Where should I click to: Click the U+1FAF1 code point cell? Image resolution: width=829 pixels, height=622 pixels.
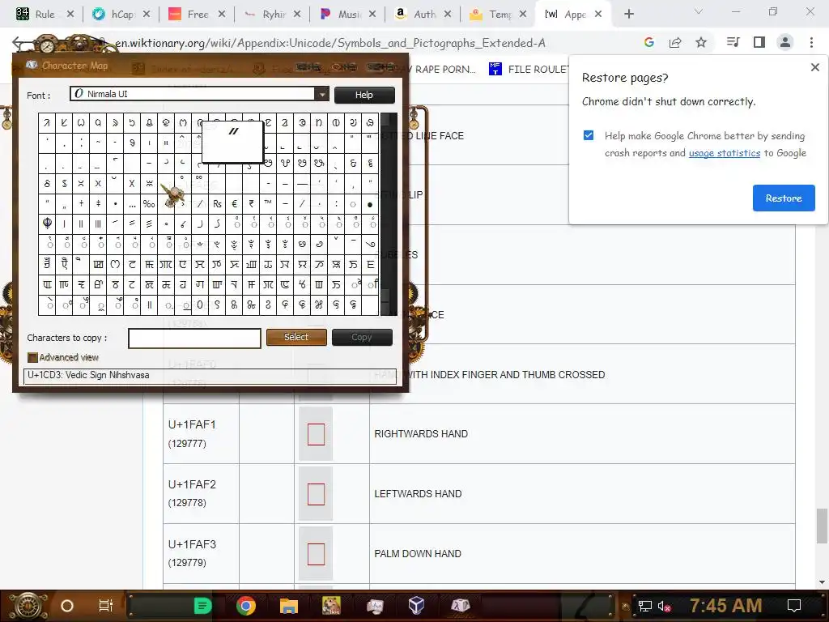coord(201,434)
